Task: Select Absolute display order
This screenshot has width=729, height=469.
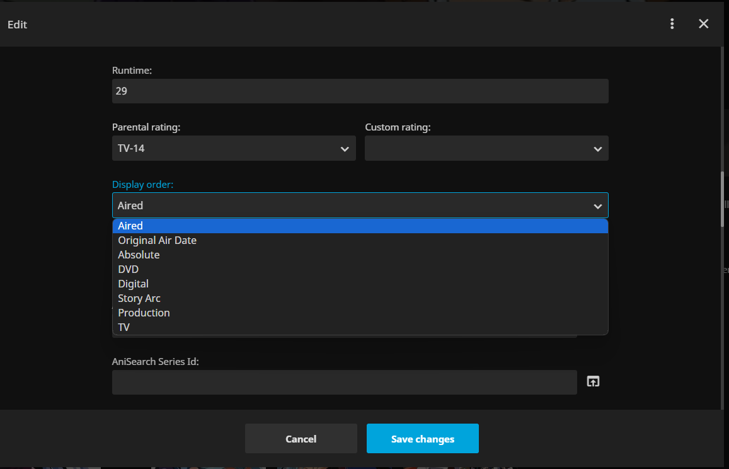Action: 139,255
